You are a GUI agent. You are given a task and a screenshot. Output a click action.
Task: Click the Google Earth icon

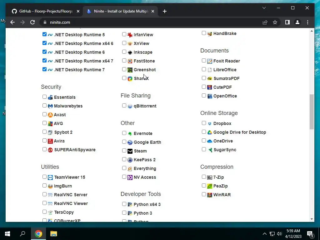[130, 142]
